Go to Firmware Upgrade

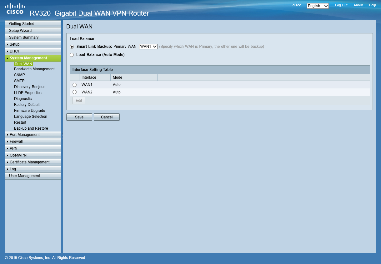[30, 111]
